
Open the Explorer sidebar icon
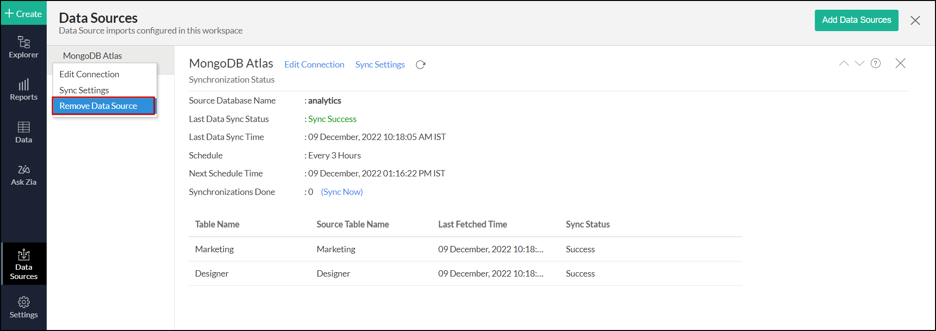point(23,47)
